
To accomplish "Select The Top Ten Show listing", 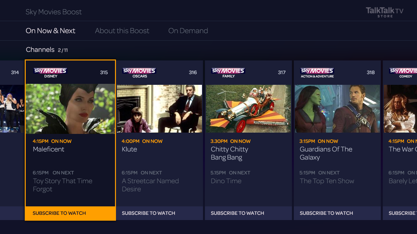I will pyautogui.click(x=327, y=181).
